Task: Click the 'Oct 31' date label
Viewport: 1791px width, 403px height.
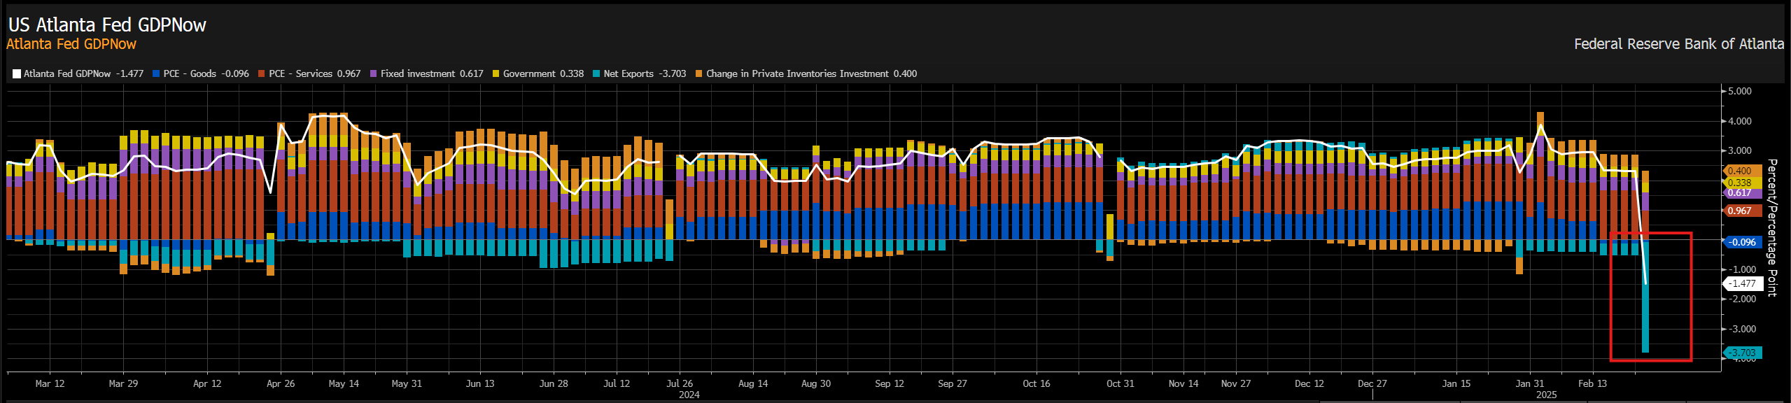Action: click(x=1121, y=383)
